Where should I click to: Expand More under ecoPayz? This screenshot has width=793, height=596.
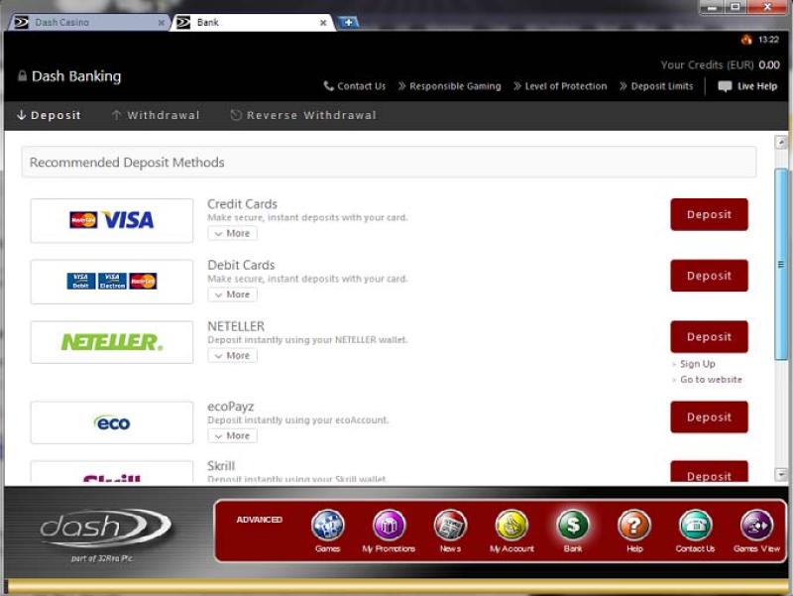(x=233, y=436)
